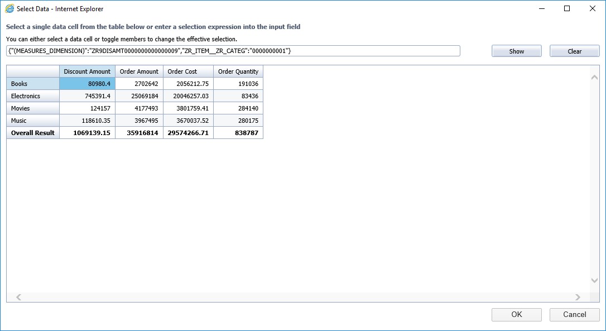The image size is (606, 331).
Task: Toggle the Movies row member
Action: point(33,108)
